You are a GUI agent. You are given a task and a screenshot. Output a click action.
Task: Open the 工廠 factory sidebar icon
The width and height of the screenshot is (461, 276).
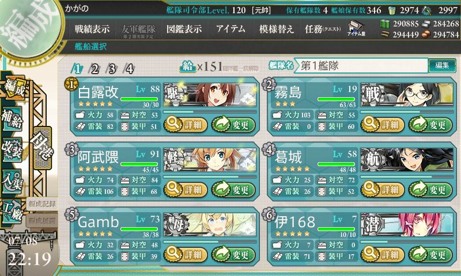point(12,212)
